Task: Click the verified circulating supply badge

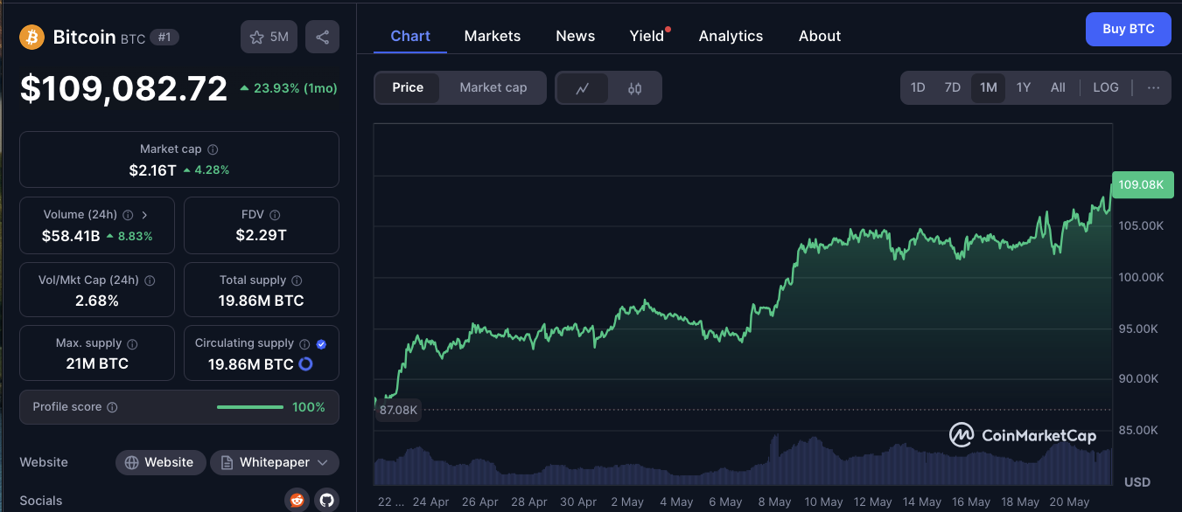Action: click(321, 344)
